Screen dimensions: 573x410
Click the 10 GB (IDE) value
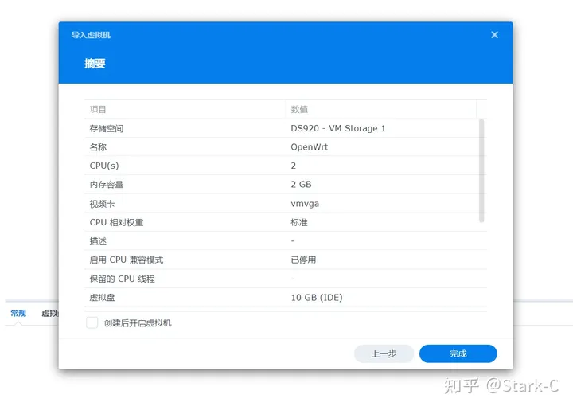[x=317, y=298]
